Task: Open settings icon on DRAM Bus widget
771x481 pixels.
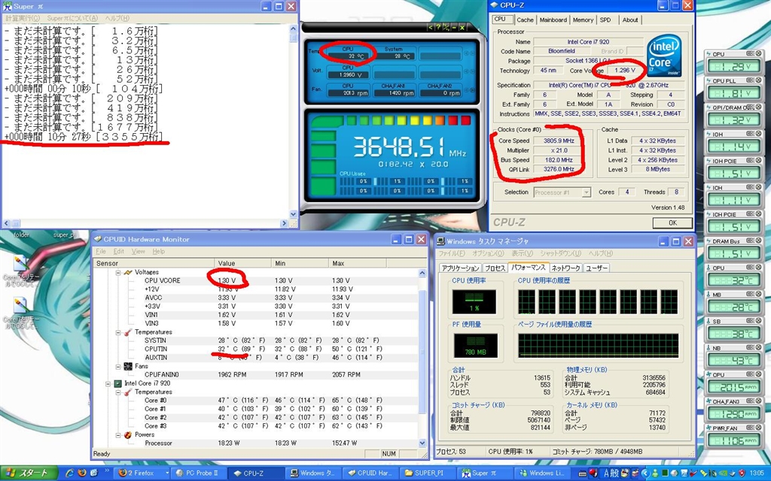Action: (x=750, y=241)
